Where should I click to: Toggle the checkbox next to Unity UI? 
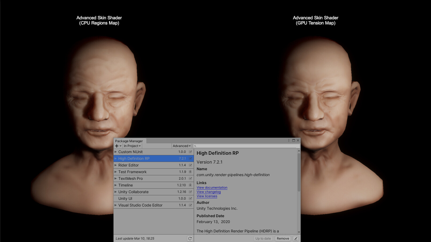pos(190,198)
